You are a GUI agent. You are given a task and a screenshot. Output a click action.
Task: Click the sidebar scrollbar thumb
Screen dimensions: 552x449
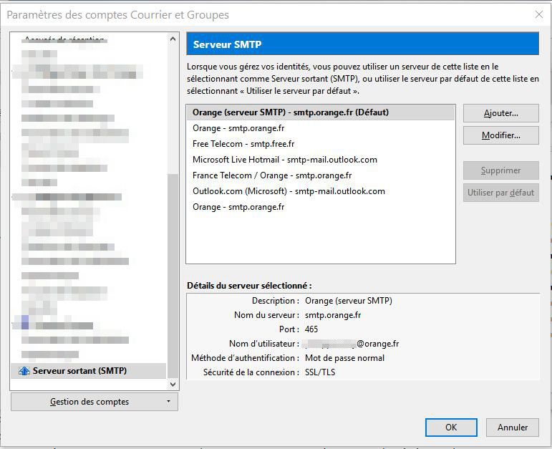click(x=173, y=276)
